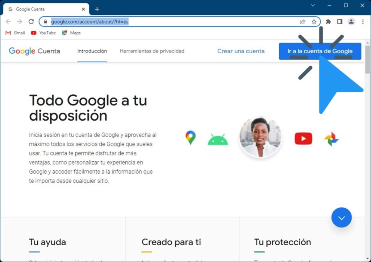This screenshot has width=371, height=262.
Task: Open the tab search chevron in title bar
Action: [x=313, y=5]
